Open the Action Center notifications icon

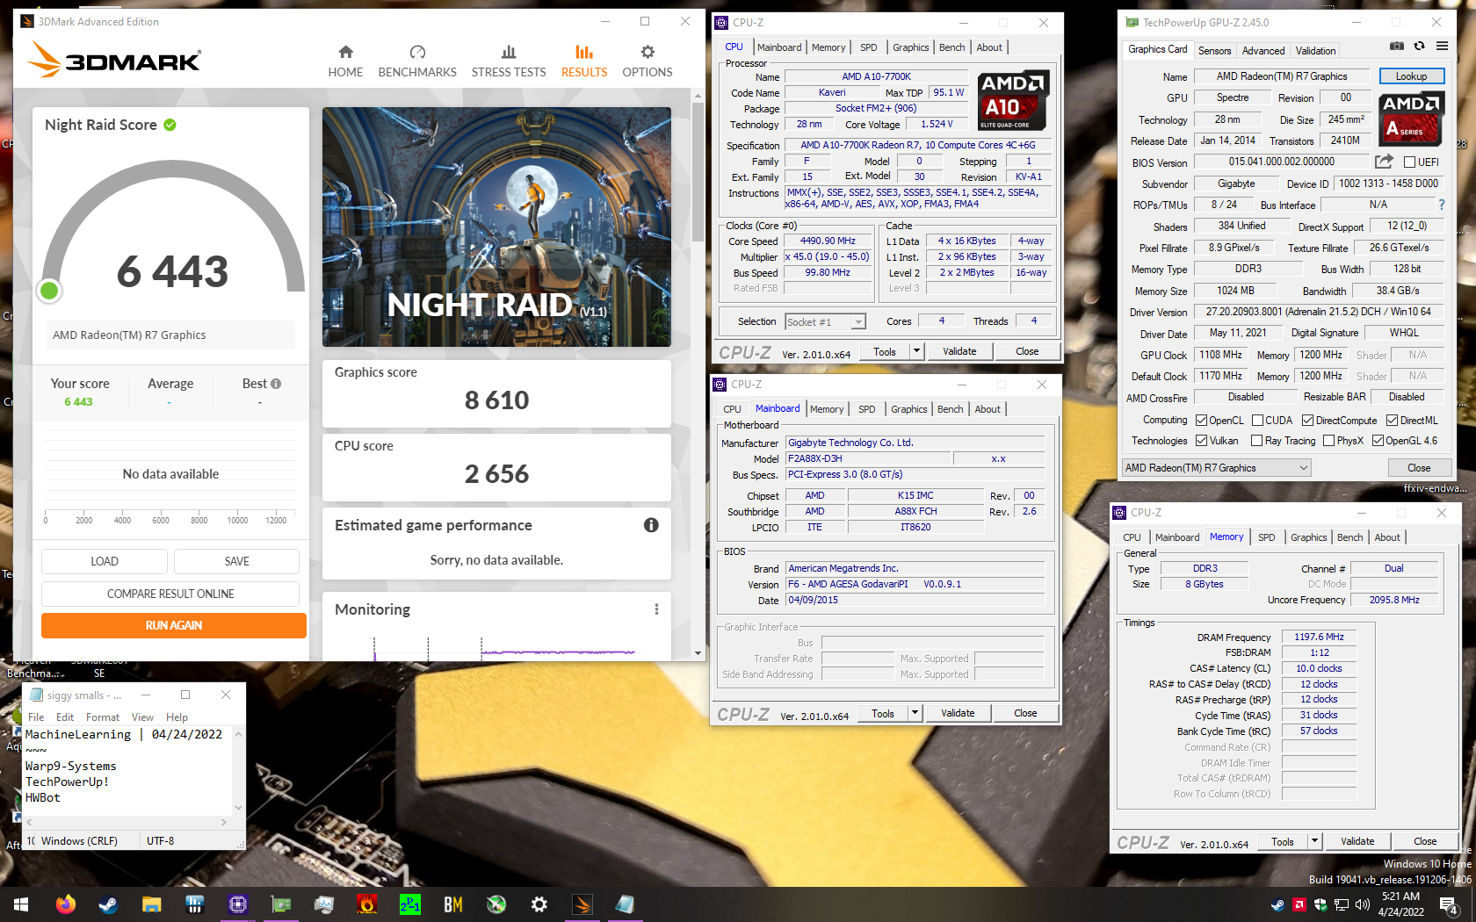(1449, 905)
